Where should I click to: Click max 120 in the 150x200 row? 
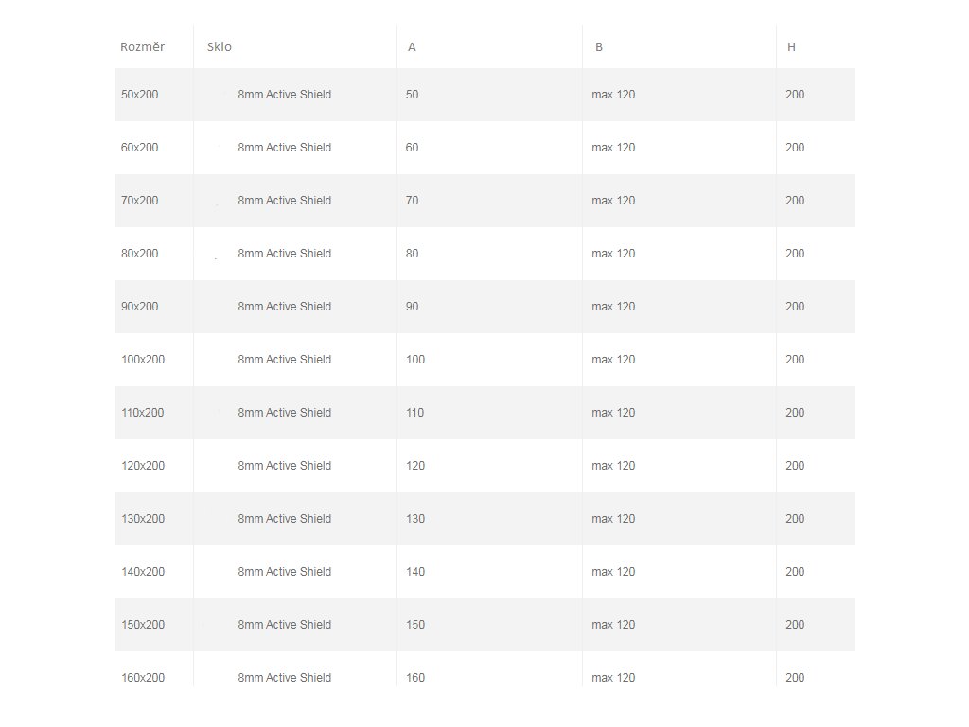coord(613,625)
